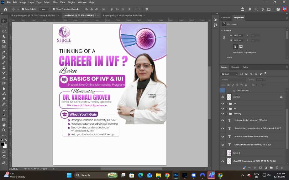Expand the 'ivf' layer group
This screenshot has width=289, height=180.
tap(227, 108)
